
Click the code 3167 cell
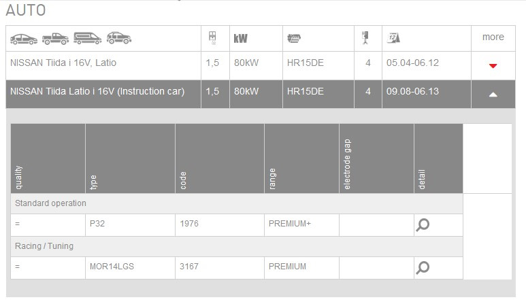pyautogui.click(x=220, y=268)
